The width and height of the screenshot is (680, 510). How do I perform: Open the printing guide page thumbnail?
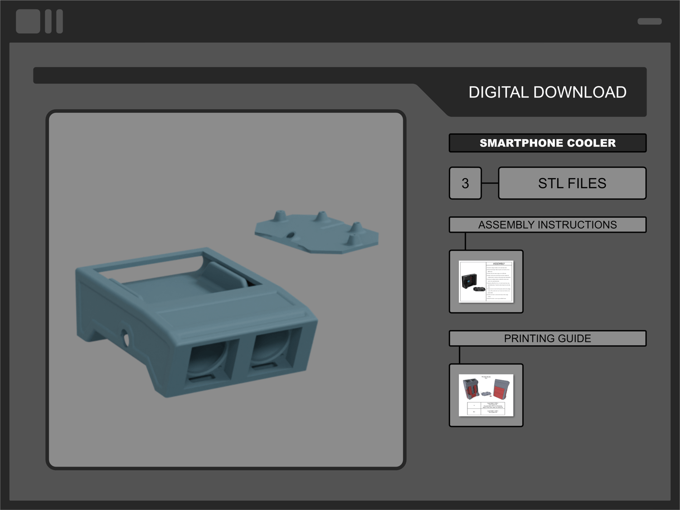pyautogui.click(x=486, y=395)
